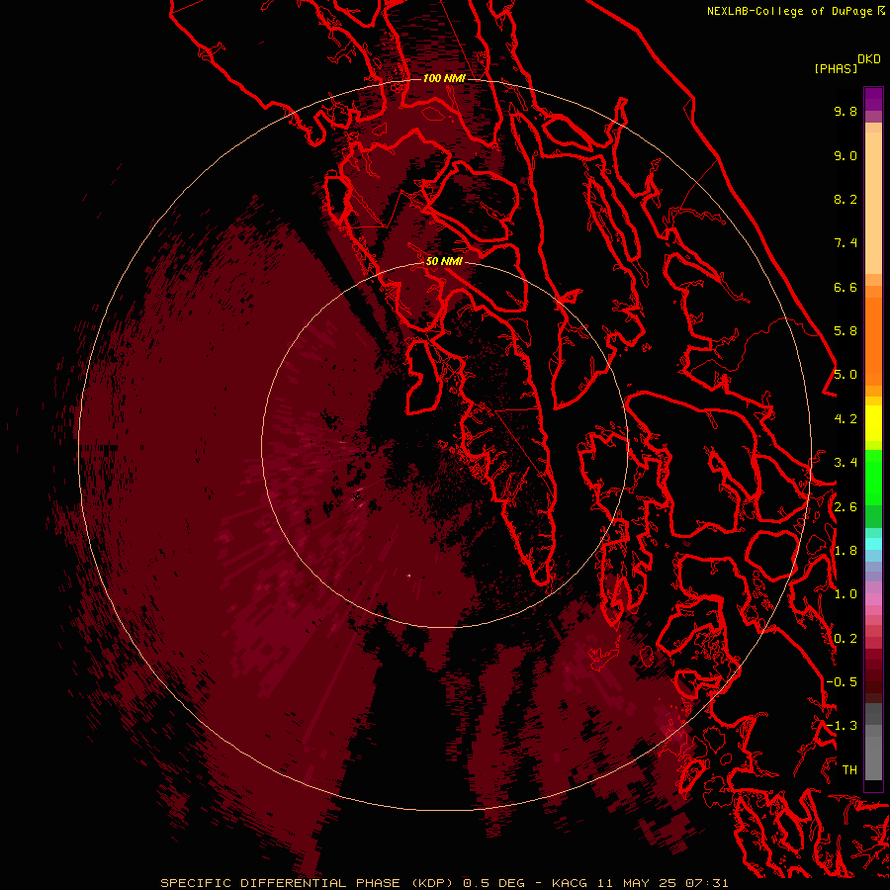The image size is (890, 890).
Task: Click the bright green segment of the color bar
Action: 873,477
